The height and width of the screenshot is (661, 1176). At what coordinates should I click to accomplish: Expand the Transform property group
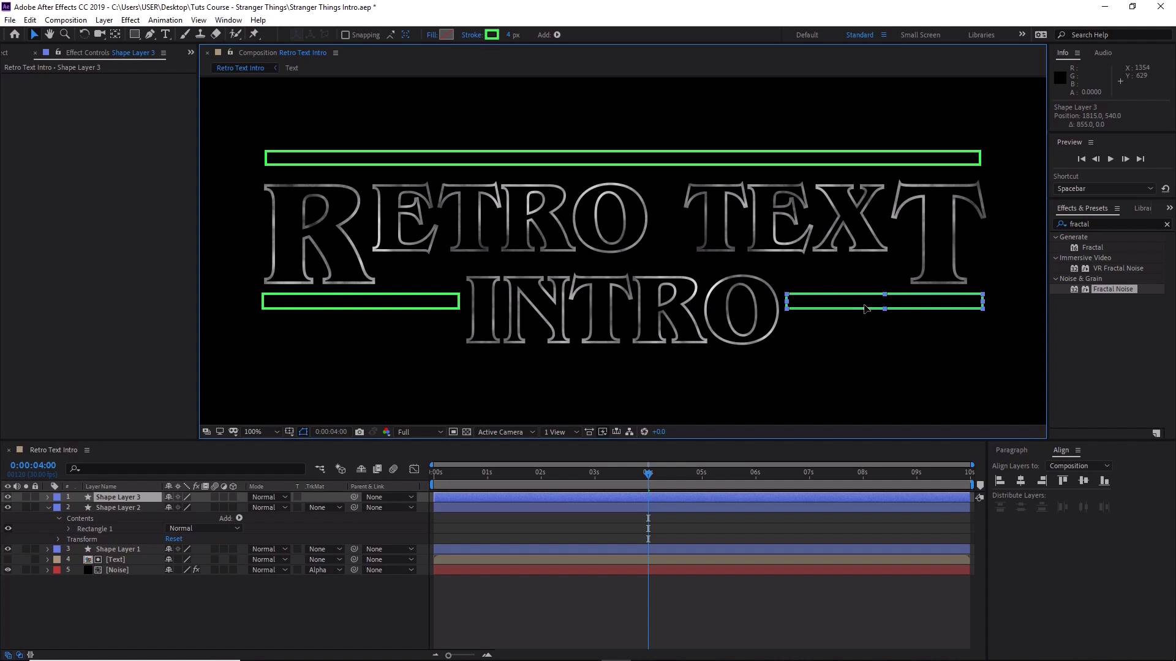click(x=58, y=539)
